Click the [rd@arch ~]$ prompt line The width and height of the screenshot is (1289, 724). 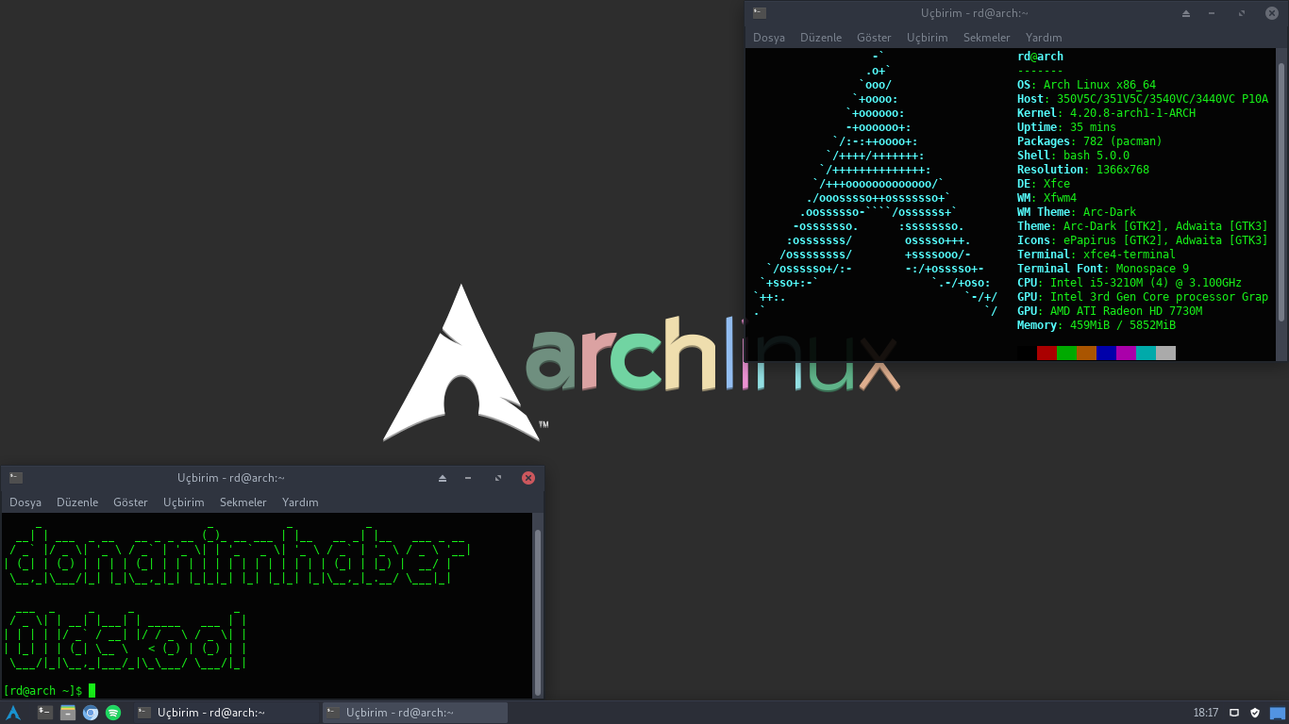(50, 691)
